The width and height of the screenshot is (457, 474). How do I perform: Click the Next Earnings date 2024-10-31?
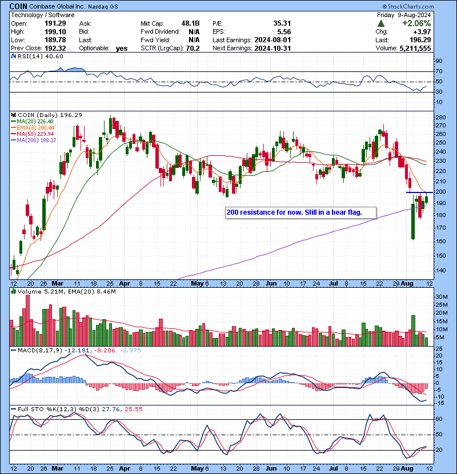click(272, 48)
